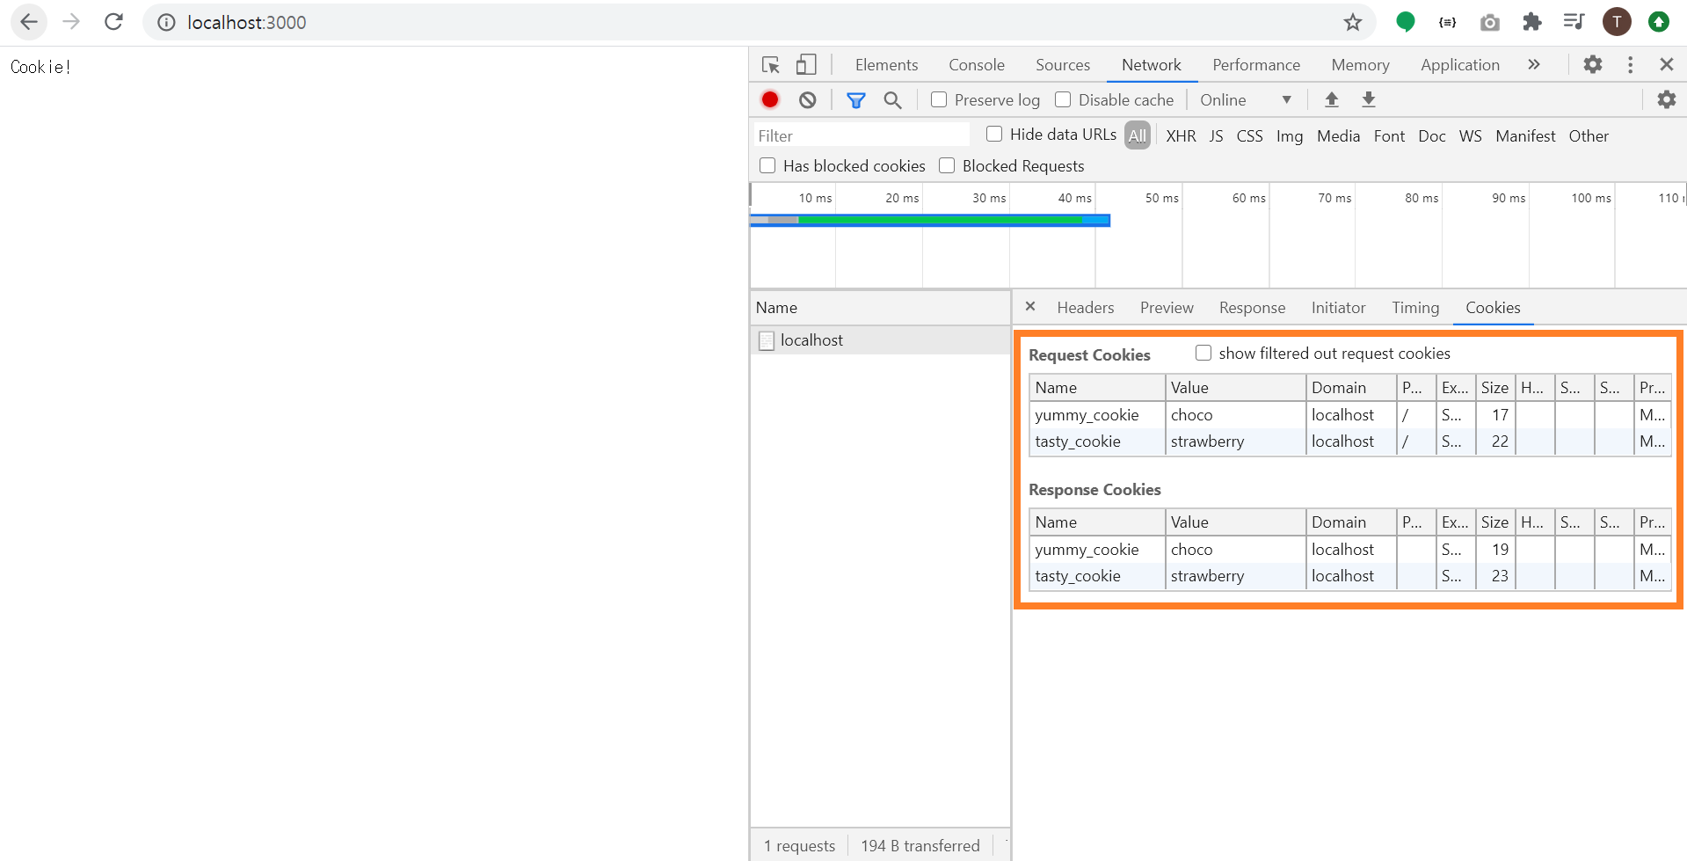This screenshot has height=861, width=1687.
Task: Bookmark this page with the star icon
Action: pyautogui.click(x=1352, y=23)
